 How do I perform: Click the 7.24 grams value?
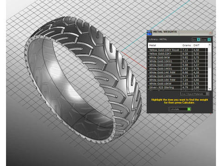[185, 80]
